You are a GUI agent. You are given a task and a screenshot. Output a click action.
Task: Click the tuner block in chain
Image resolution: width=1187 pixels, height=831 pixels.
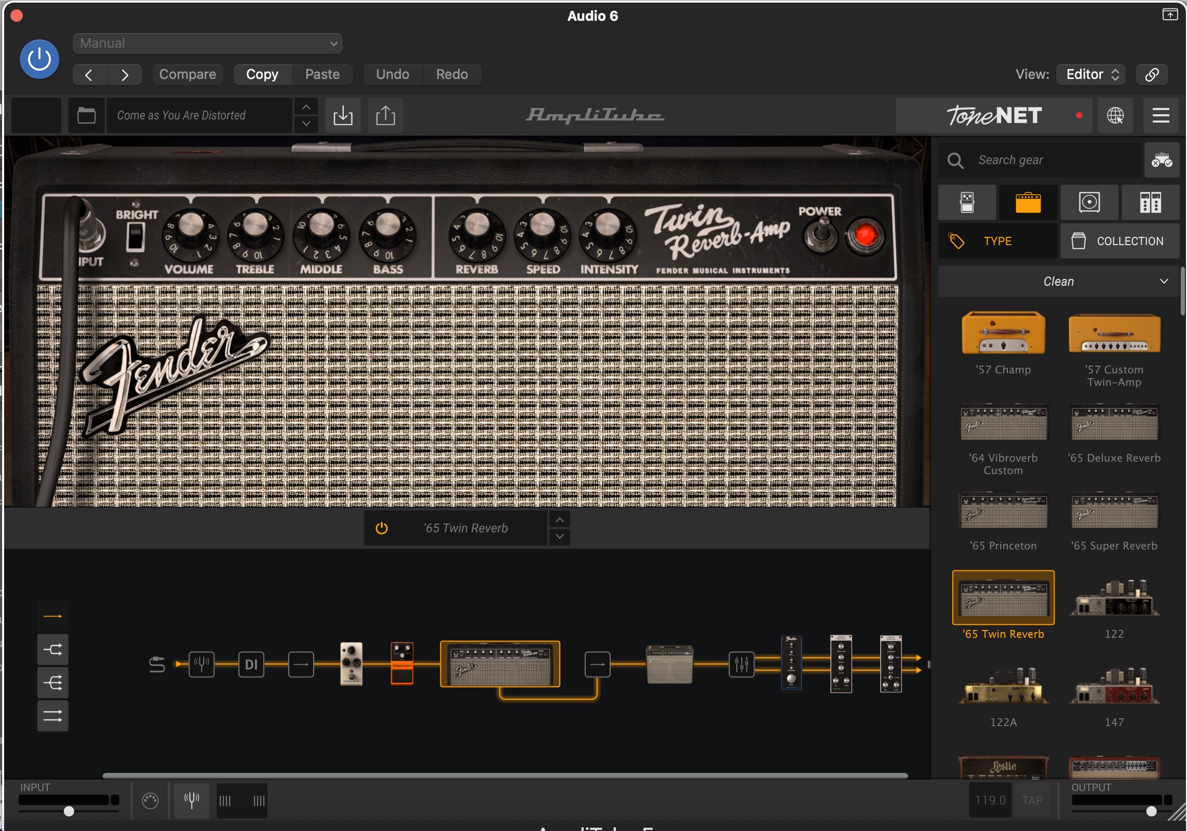point(201,664)
